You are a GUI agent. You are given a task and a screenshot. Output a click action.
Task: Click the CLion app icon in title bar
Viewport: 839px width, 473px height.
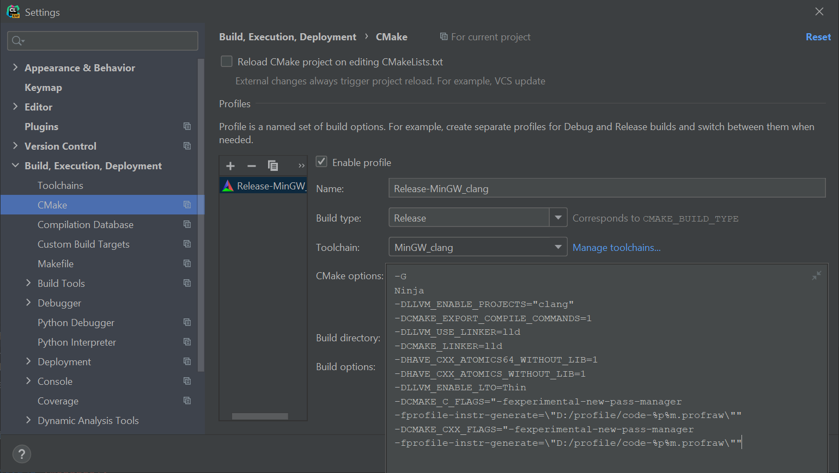13,12
